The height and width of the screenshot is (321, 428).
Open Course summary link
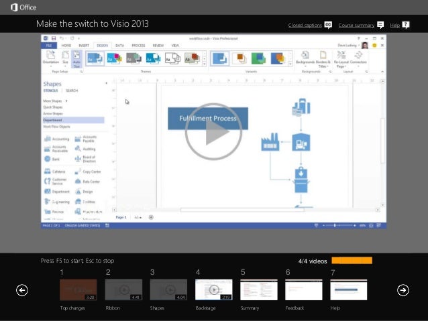pos(356,25)
